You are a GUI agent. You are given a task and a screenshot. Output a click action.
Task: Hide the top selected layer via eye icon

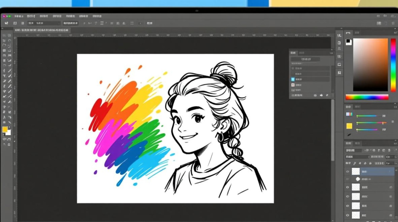point(348,171)
